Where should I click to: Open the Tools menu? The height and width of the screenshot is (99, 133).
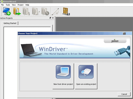[x=8, y=5]
